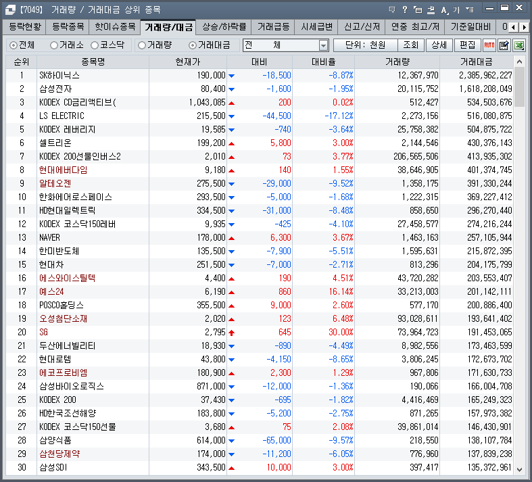The height and width of the screenshot is (482, 532).
Task: Select stock row 알테오젠
Action: (259, 183)
